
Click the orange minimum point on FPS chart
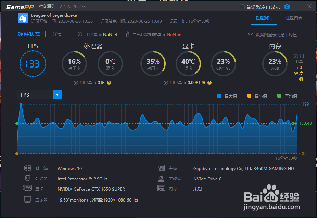click(17, 154)
